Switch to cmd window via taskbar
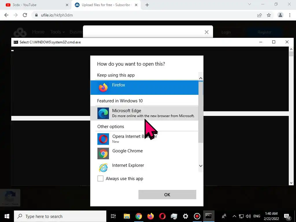The image size is (296, 222). [x=209, y=216]
